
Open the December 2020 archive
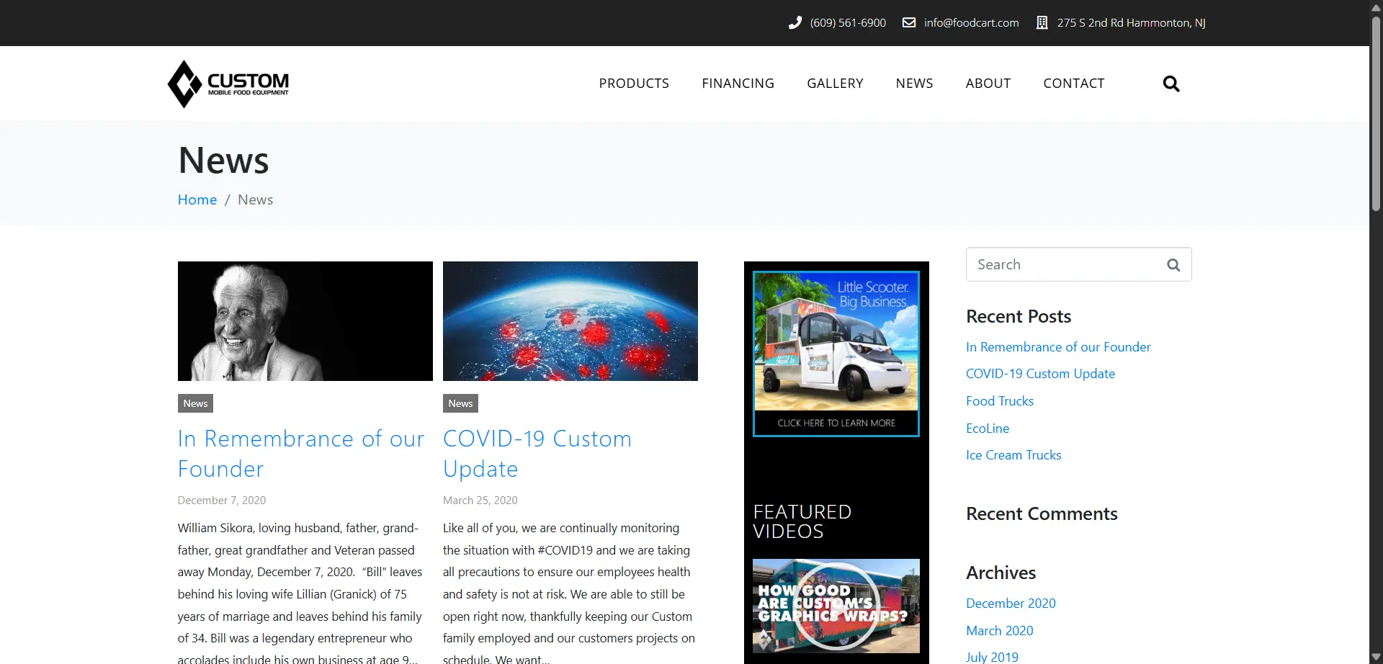[x=1010, y=604]
